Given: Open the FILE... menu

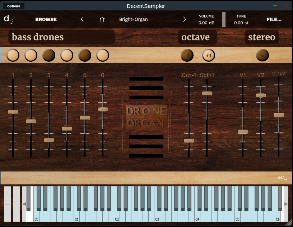Looking at the screenshot, I should coord(274,19).
